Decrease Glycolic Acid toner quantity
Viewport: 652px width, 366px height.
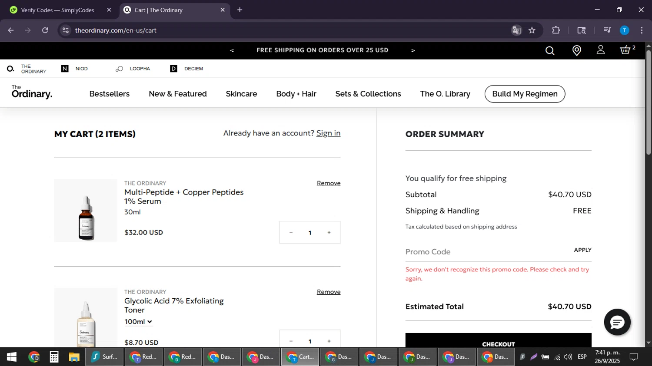[291, 341]
